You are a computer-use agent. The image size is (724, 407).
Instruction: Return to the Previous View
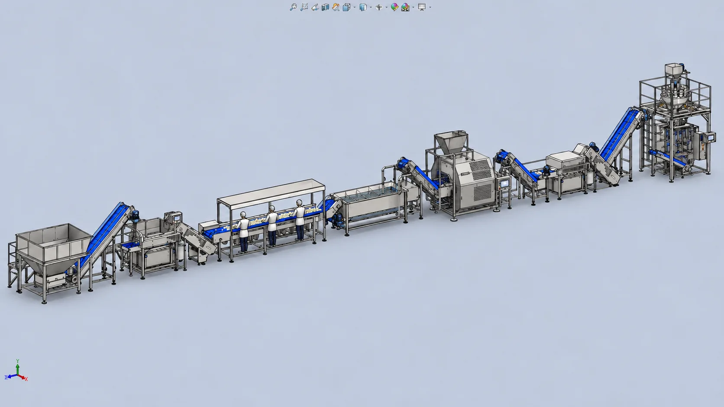point(315,7)
